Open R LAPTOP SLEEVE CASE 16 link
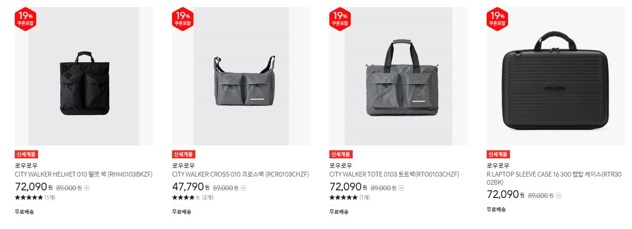This screenshot has height=229, width=632. coord(554,178)
